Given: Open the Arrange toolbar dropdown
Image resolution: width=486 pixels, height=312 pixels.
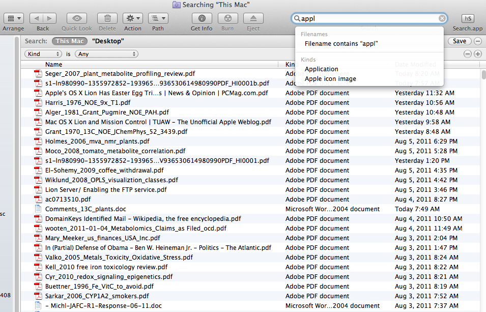Looking at the screenshot, I should pyautogui.click(x=14, y=19).
